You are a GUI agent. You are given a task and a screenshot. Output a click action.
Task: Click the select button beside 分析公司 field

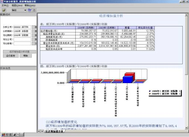pos(35,27)
